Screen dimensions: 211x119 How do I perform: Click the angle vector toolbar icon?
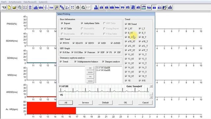point(67,7)
